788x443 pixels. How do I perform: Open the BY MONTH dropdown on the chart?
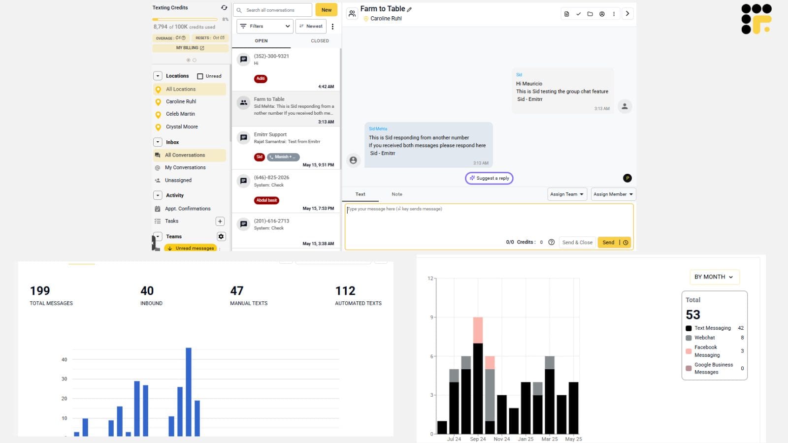tap(714, 277)
